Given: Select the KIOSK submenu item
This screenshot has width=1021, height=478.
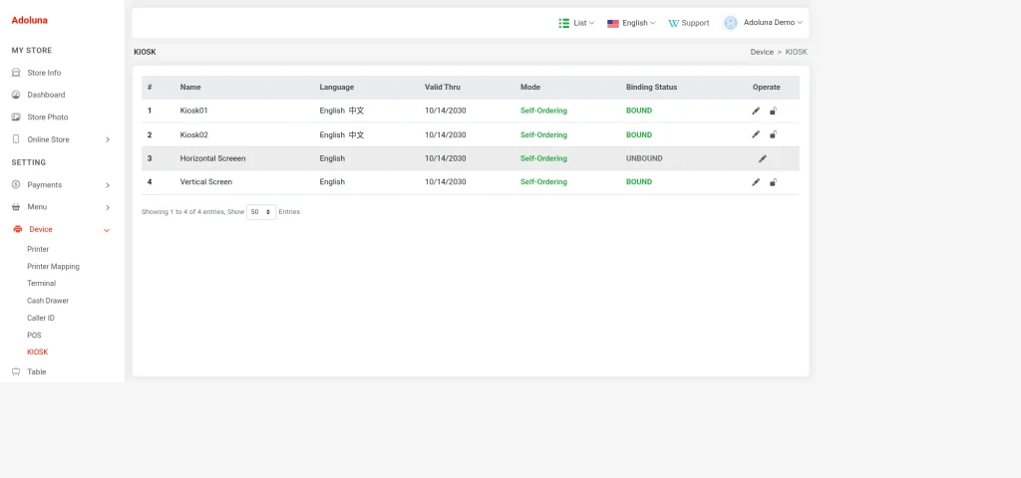Looking at the screenshot, I should tap(37, 352).
